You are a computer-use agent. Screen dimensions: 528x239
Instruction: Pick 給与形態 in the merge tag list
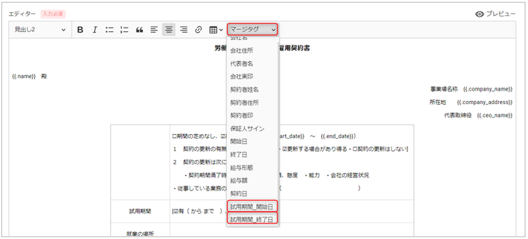click(253, 168)
